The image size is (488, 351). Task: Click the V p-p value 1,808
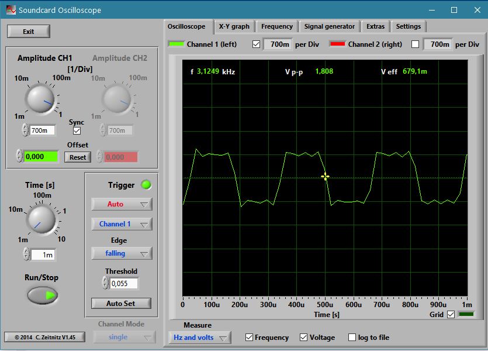(324, 71)
